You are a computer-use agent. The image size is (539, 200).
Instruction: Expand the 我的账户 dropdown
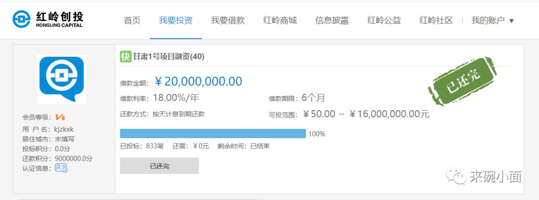coord(493,20)
